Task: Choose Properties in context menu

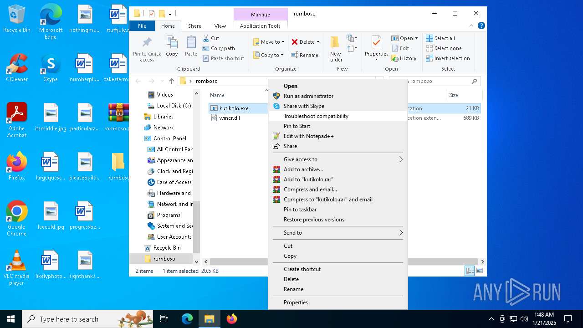Action: click(x=338, y=302)
